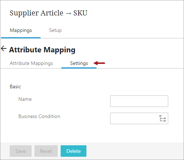Open the Business Condition hierarchy picker icon
Image resolution: width=184 pixels, height=160 pixels.
(x=162, y=118)
